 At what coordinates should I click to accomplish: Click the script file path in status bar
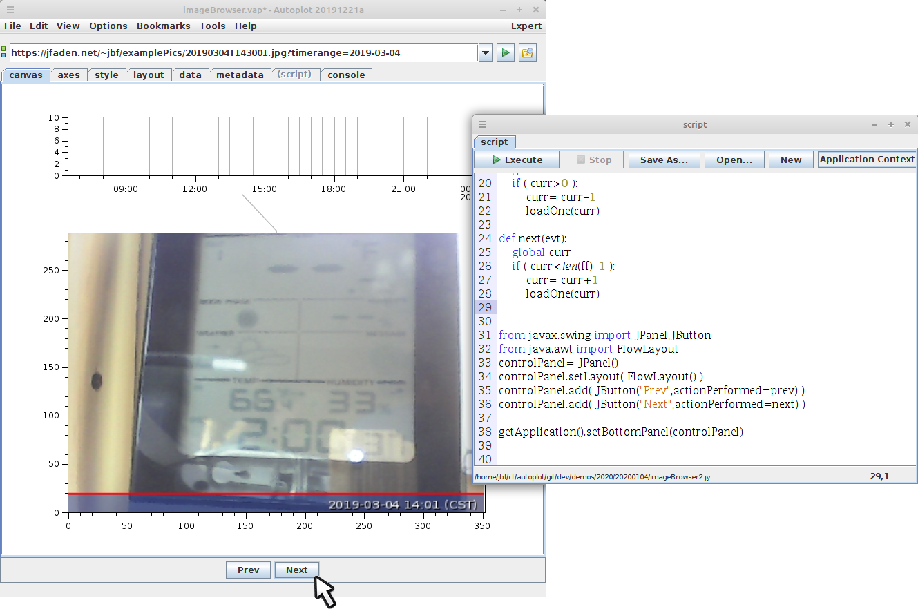(x=592, y=476)
